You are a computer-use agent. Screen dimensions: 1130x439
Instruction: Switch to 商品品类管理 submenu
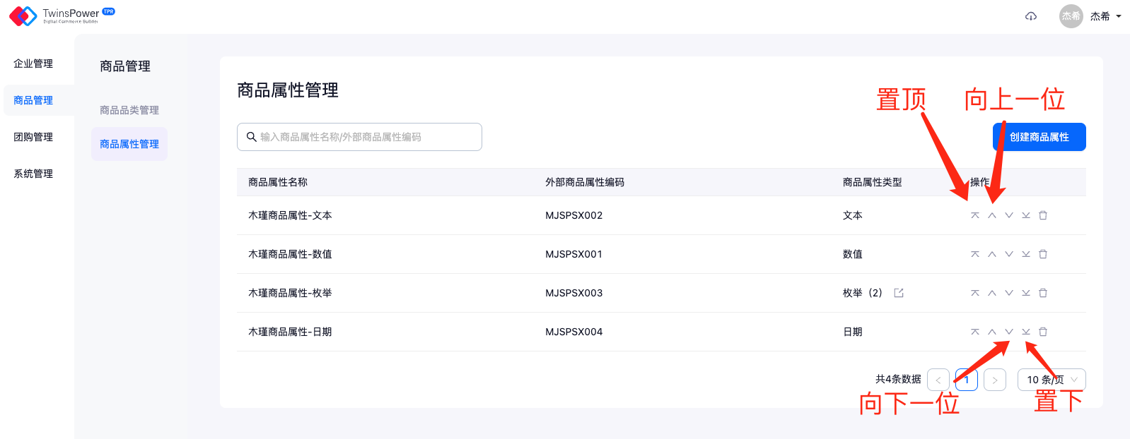point(129,110)
